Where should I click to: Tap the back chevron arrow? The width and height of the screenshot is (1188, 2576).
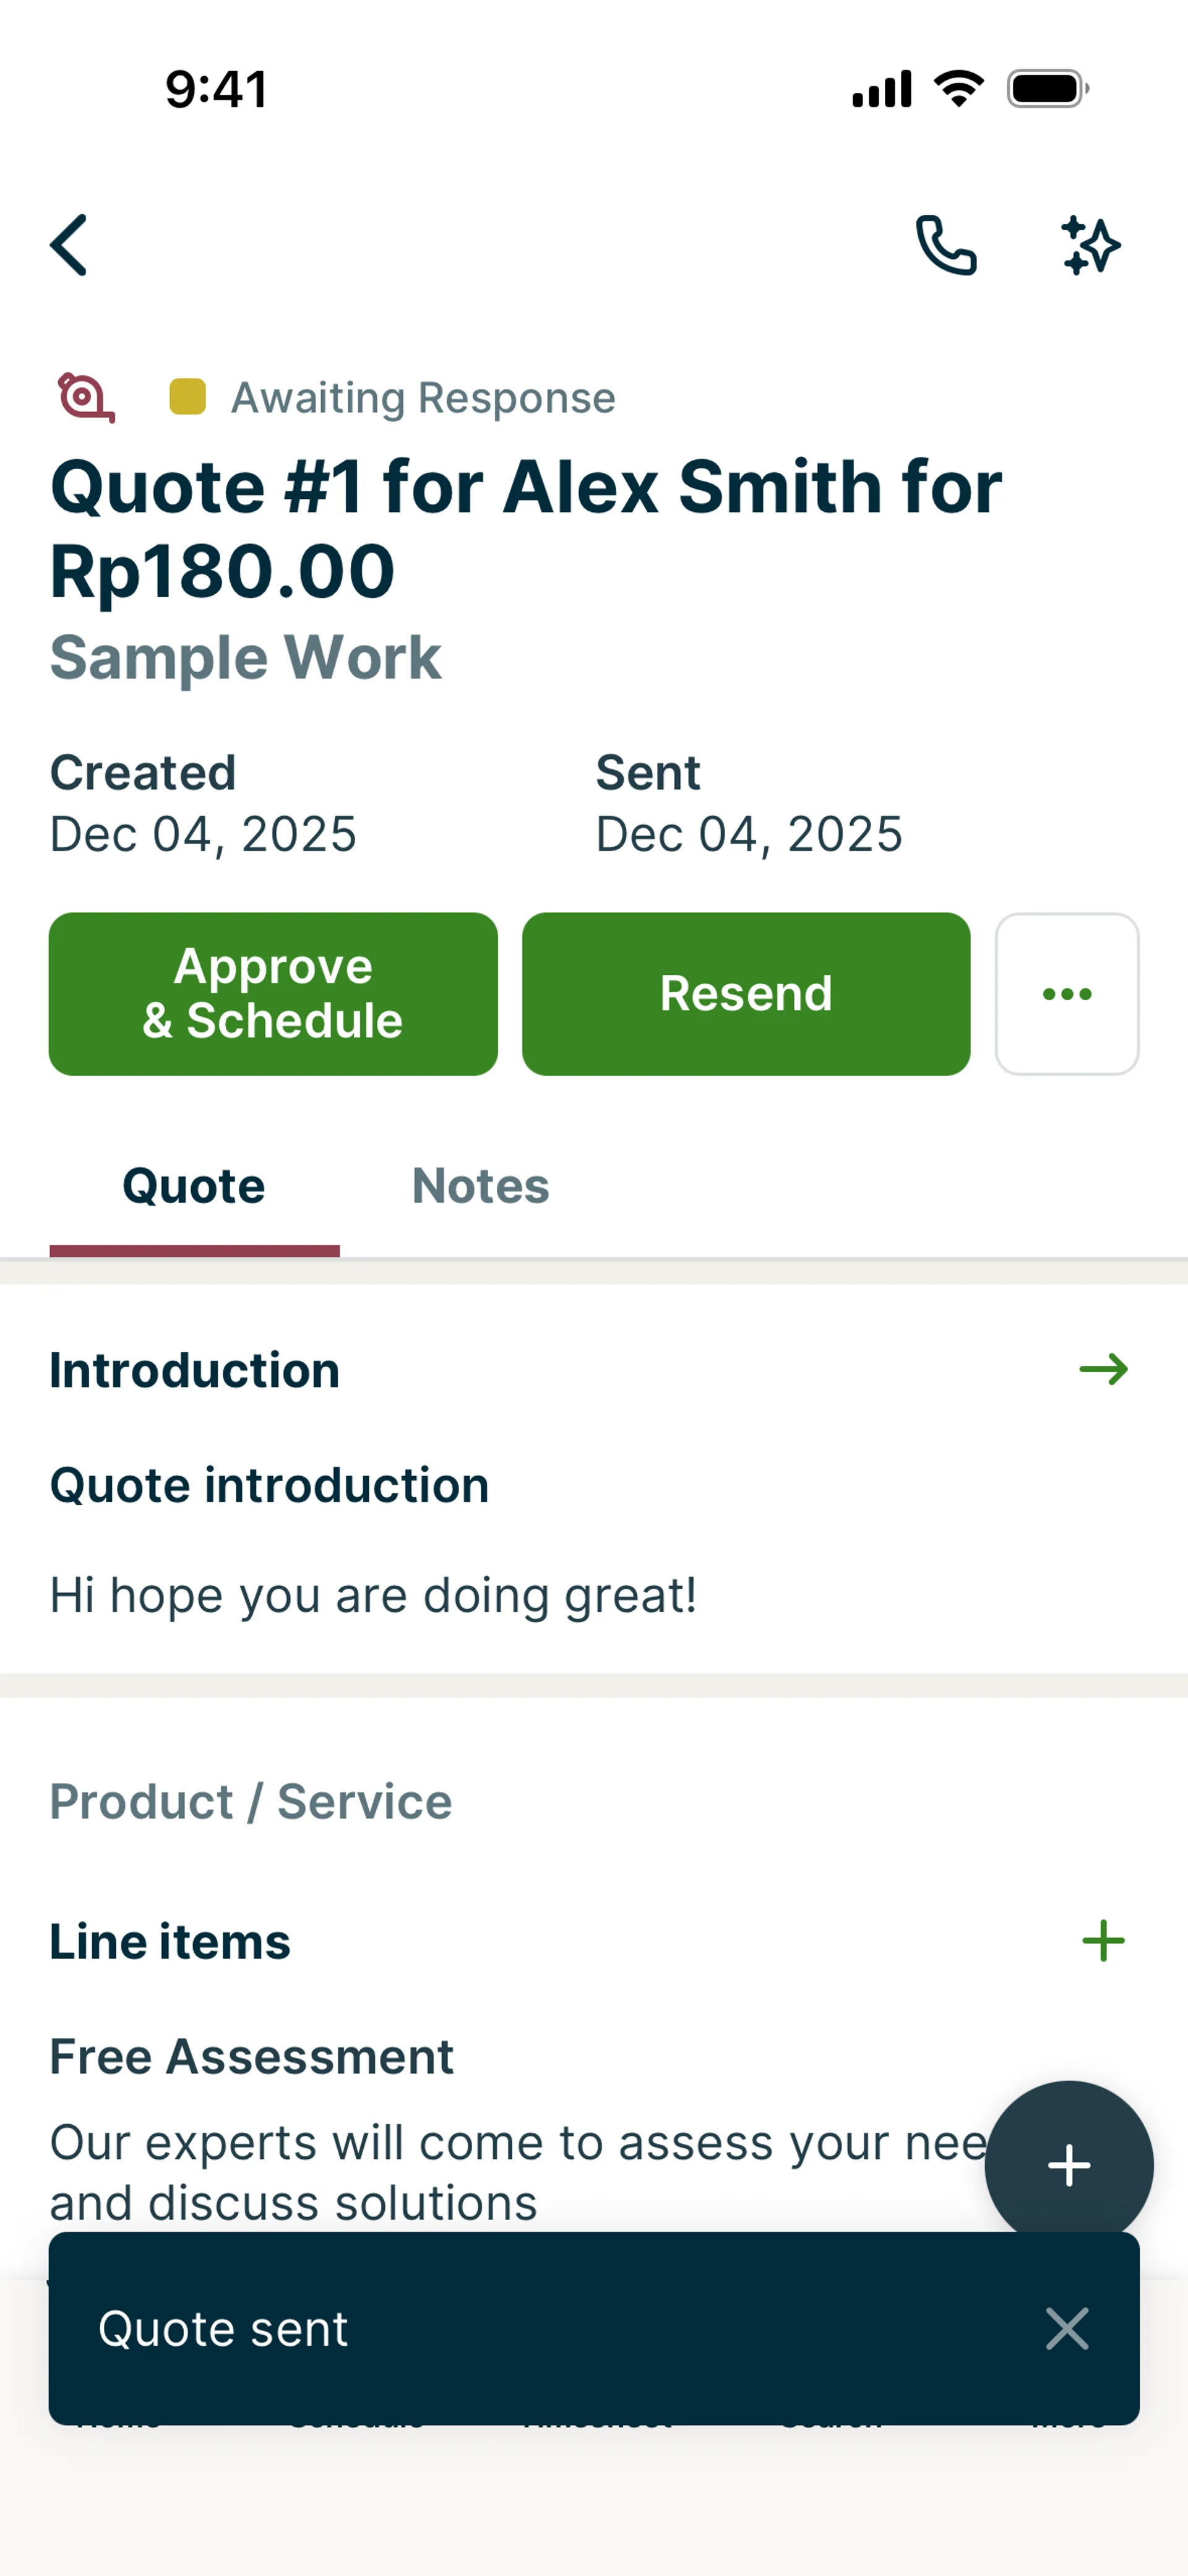point(69,245)
